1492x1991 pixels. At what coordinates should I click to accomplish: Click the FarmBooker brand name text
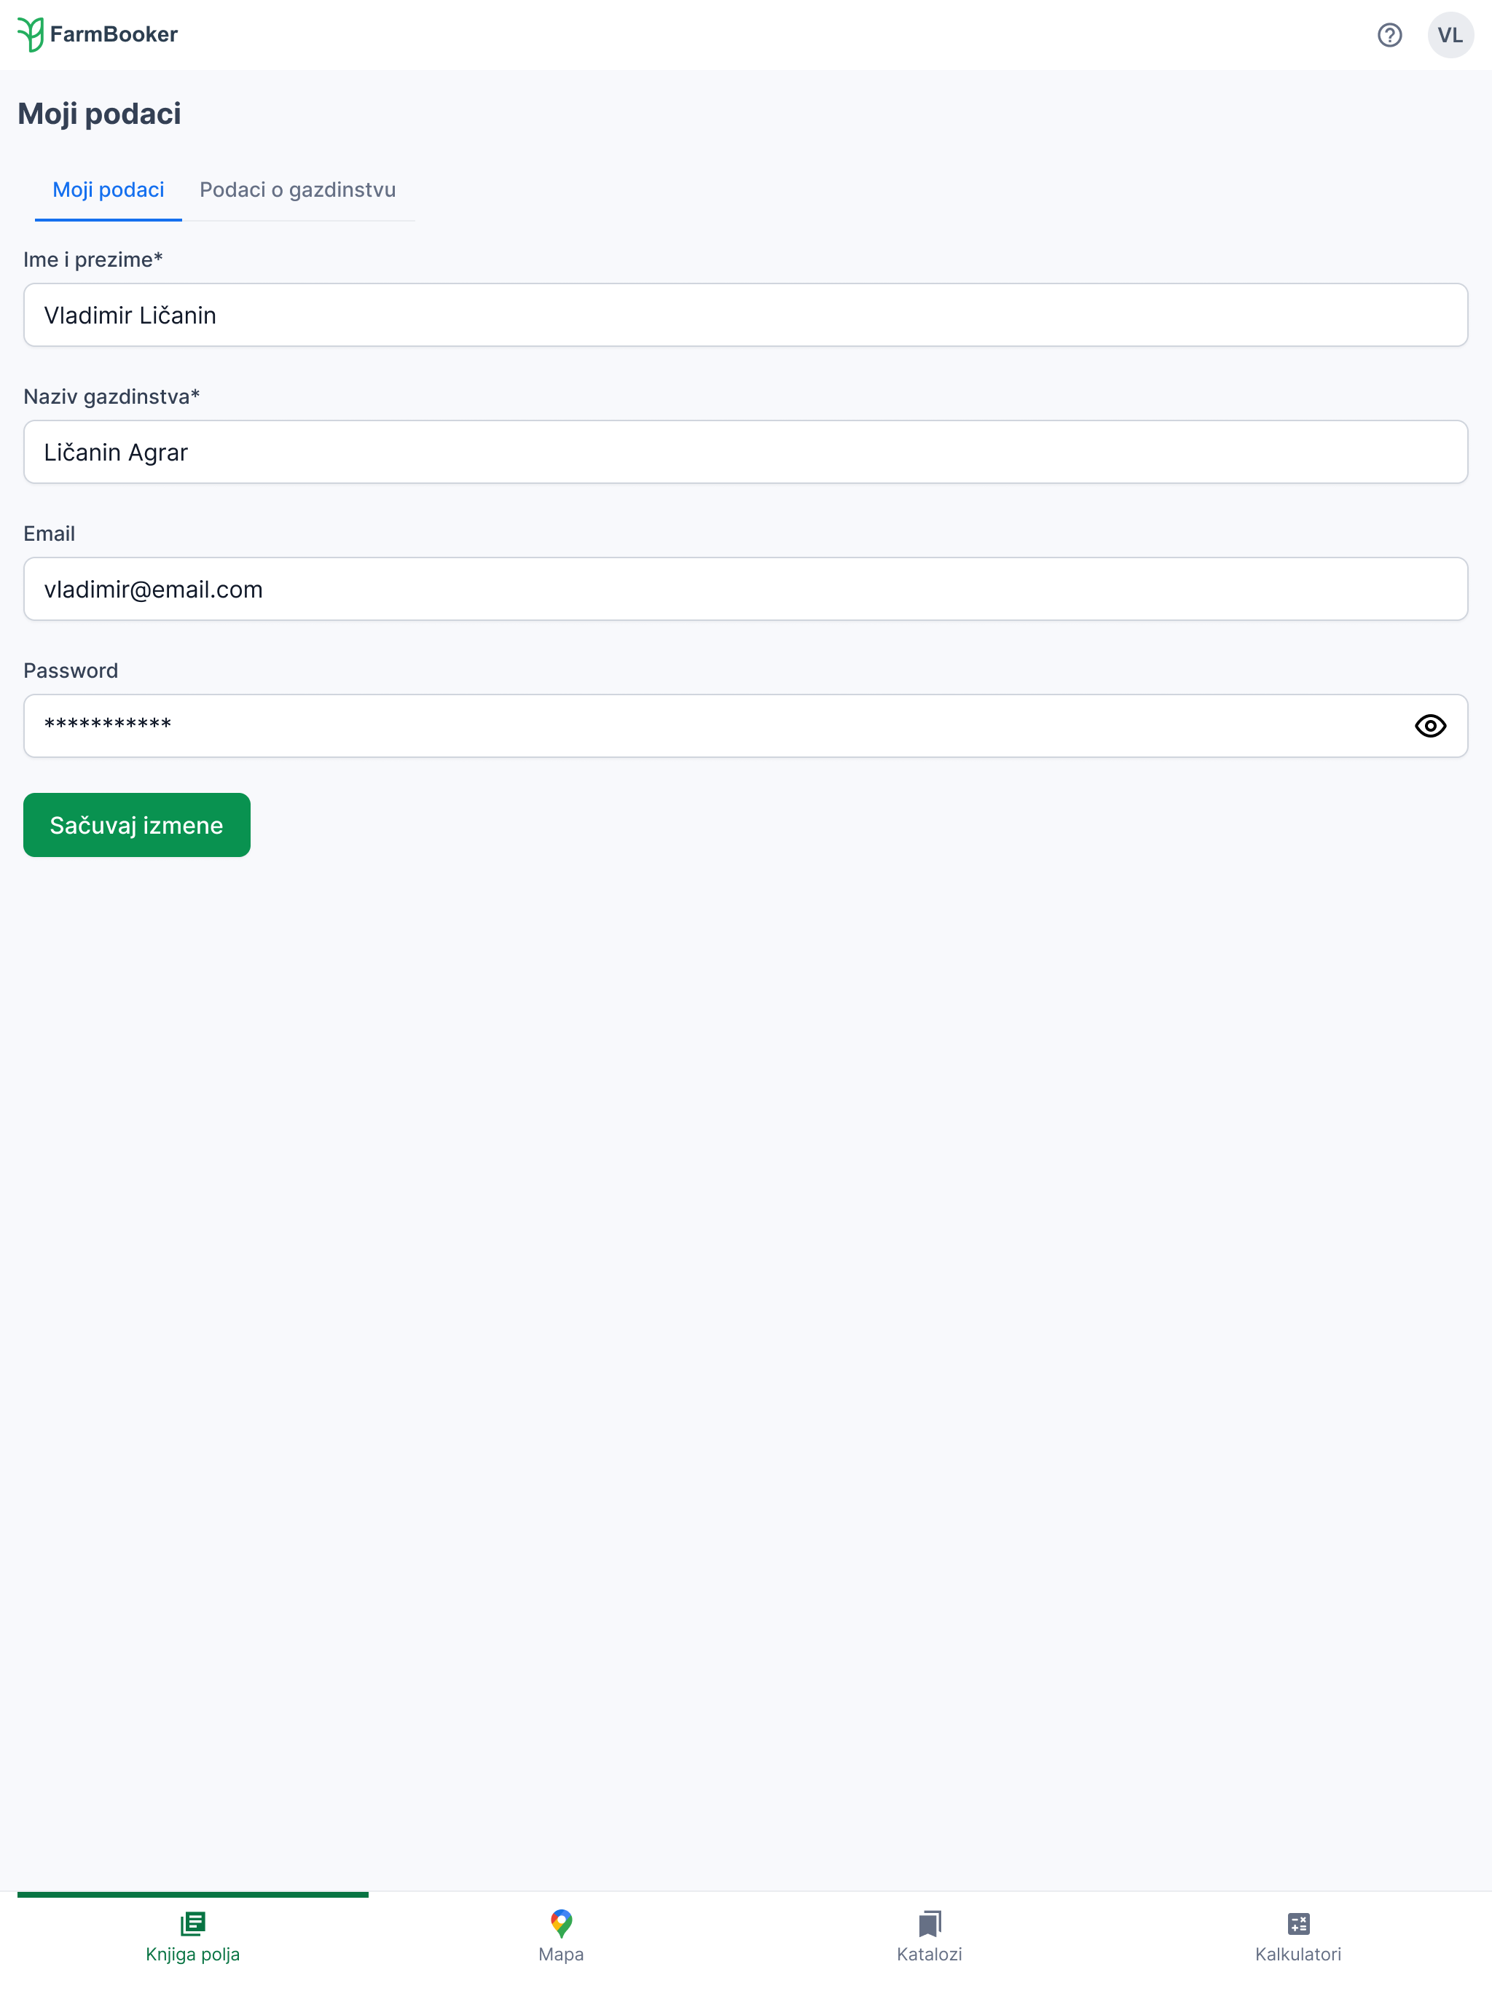pos(114,34)
